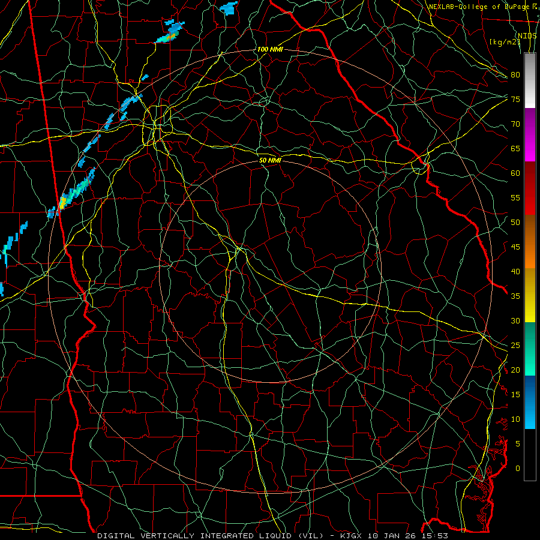Pick the purple-magenta segment of the color scale
Viewport: 540px width, 540px height.
click(x=530, y=134)
